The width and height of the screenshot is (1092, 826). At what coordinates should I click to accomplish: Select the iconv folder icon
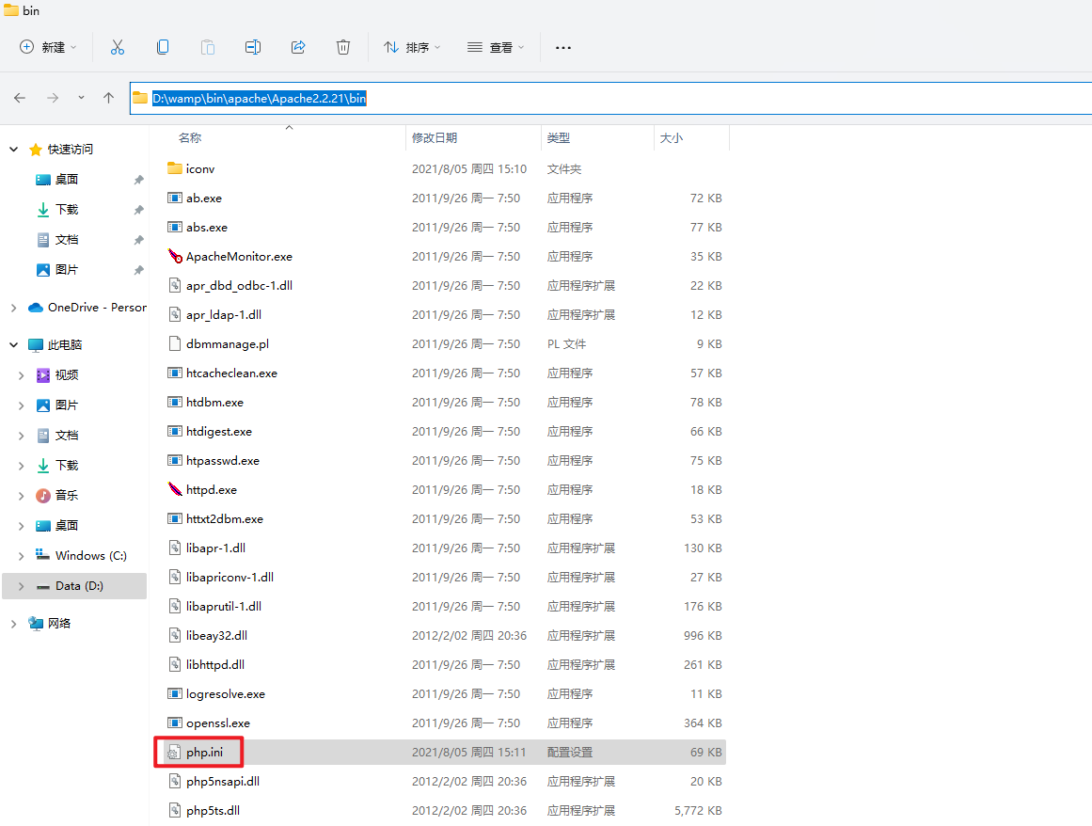pyautogui.click(x=175, y=168)
